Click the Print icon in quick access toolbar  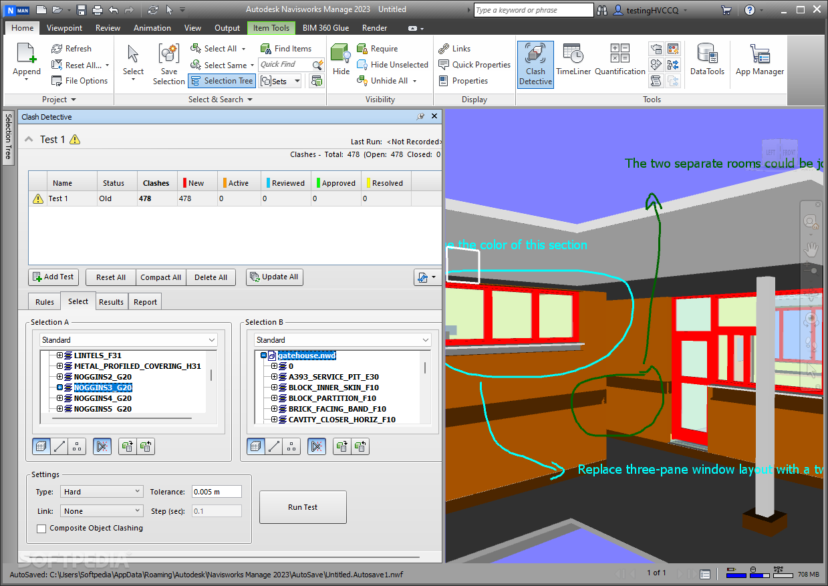tap(98, 10)
